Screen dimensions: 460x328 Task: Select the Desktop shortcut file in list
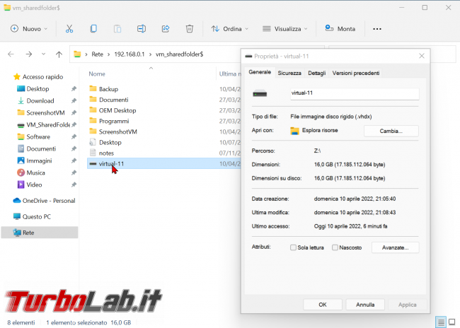(110, 143)
